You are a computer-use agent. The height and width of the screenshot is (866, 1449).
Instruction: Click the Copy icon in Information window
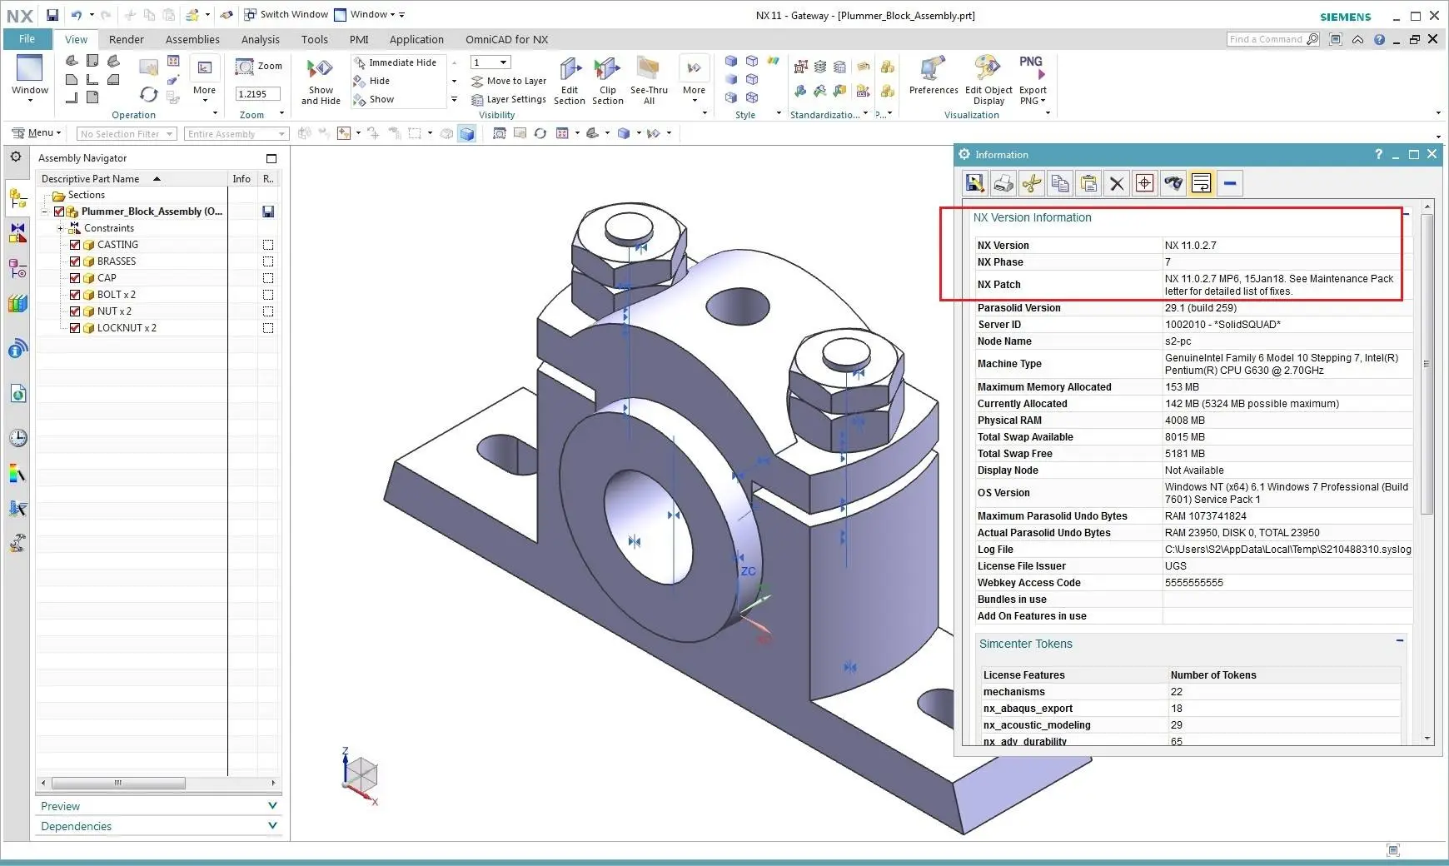pyautogui.click(x=1060, y=183)
